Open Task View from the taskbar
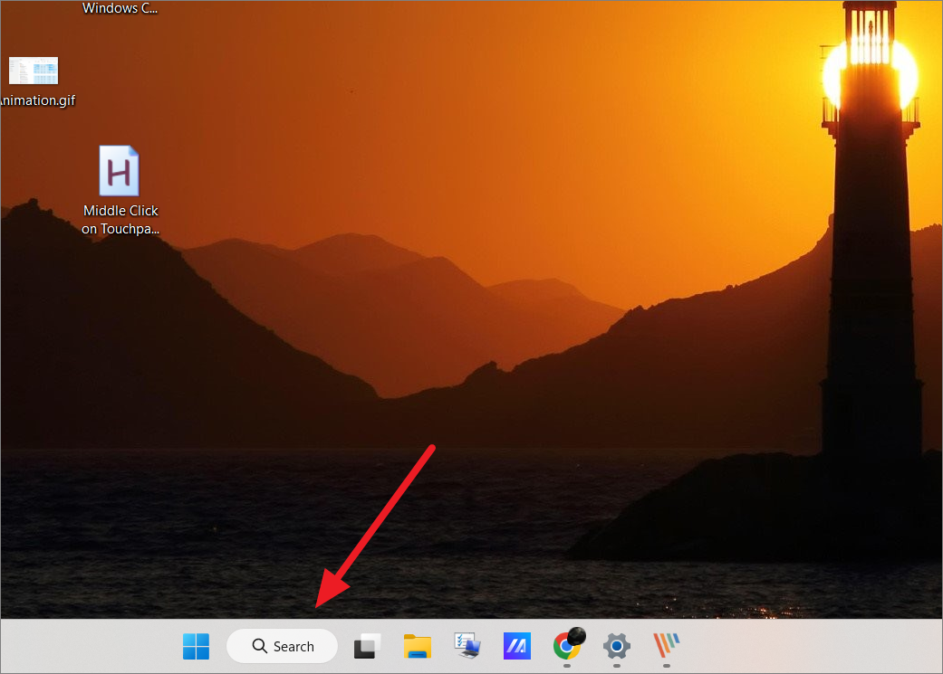The image size is (943, 674). point(366,646)
